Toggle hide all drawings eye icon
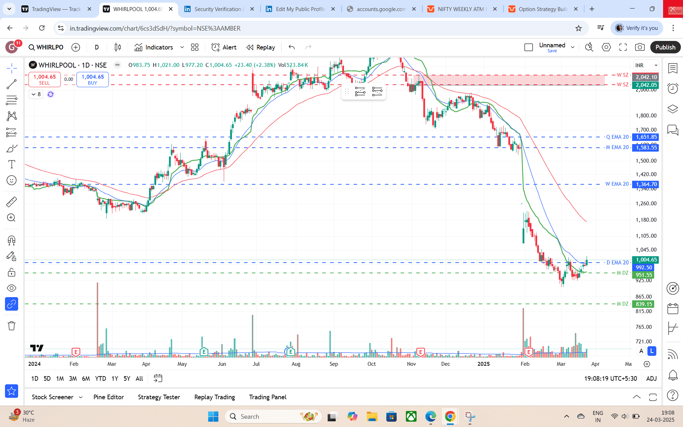Viewport: 683px width, 427px height. click(12, 288)
